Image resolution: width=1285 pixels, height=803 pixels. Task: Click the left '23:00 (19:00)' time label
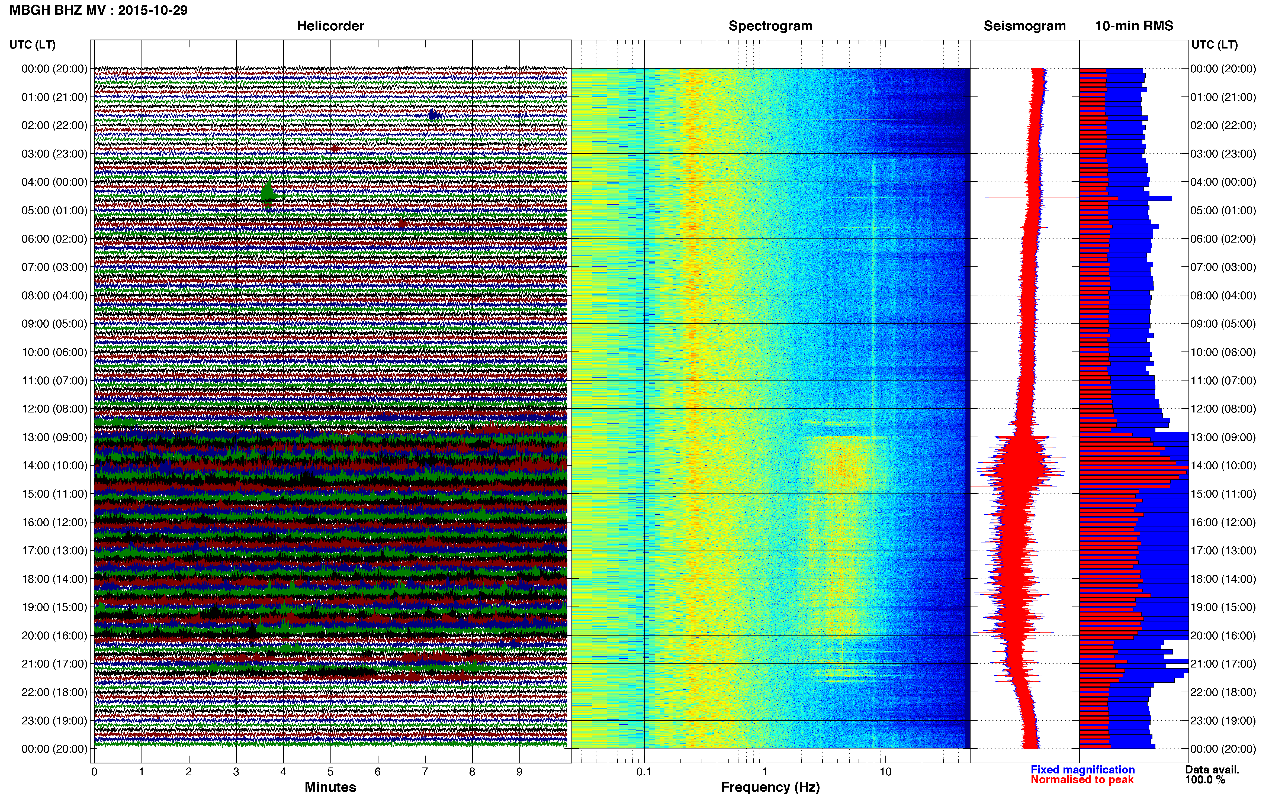54,721
